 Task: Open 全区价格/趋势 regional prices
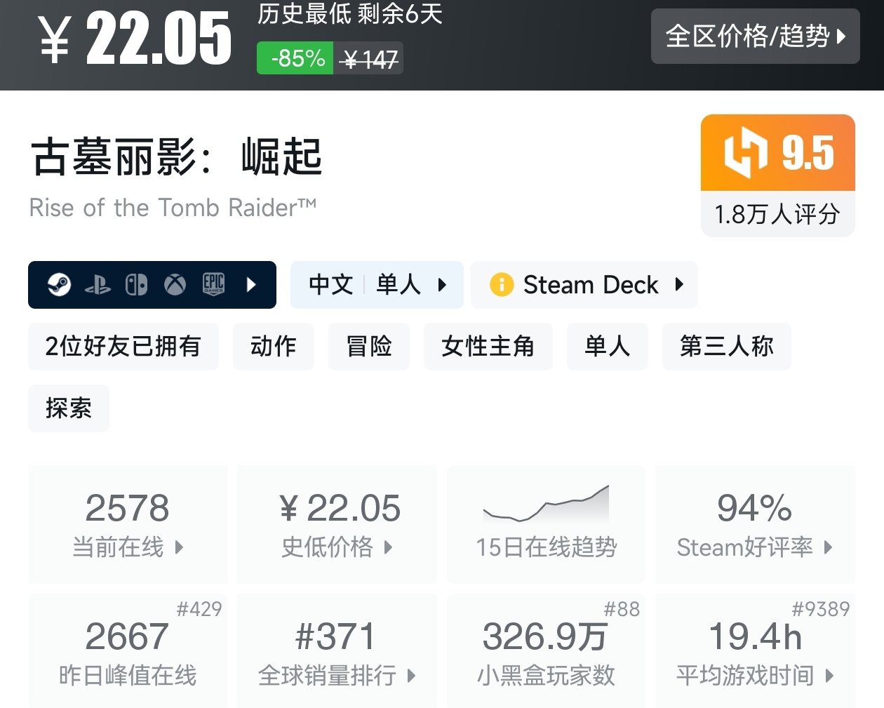click(755, 36)
